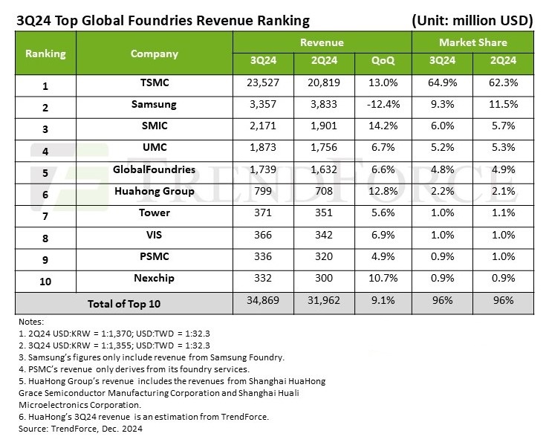
Task: Click Nexchip's 2Q24 revenue '300'
Action: 324,278
